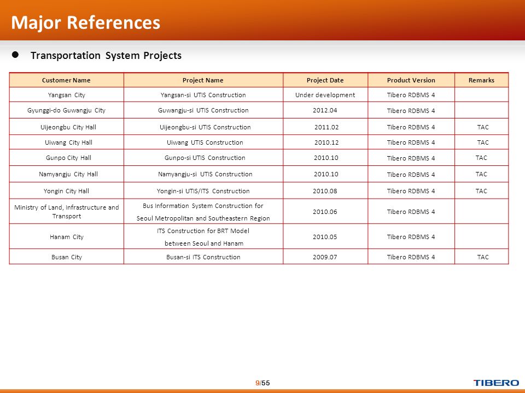Select 'Yongin-si UTIS/ITS Construction' cell

pyautogui.click(x=203, y=191)
